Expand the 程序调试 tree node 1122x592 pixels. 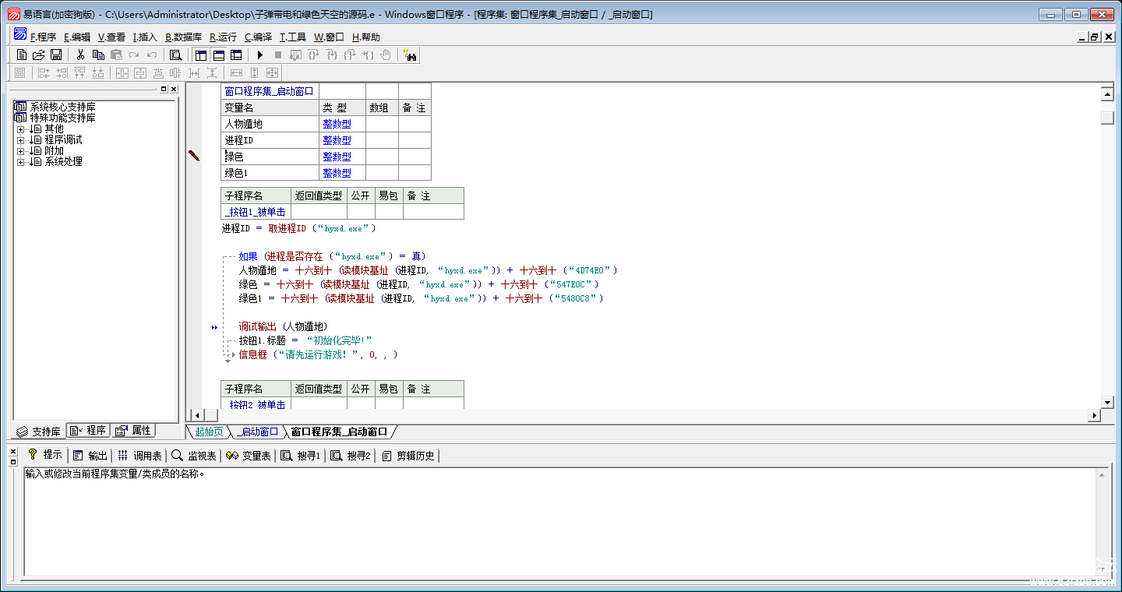21,140
